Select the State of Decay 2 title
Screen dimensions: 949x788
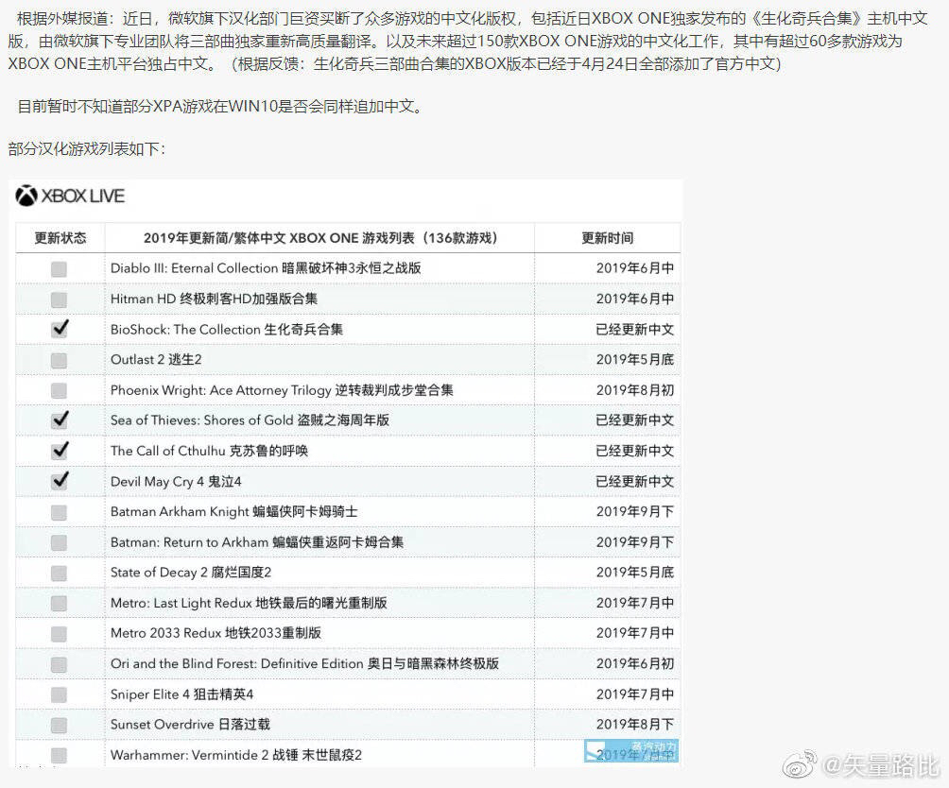[191, 572]
